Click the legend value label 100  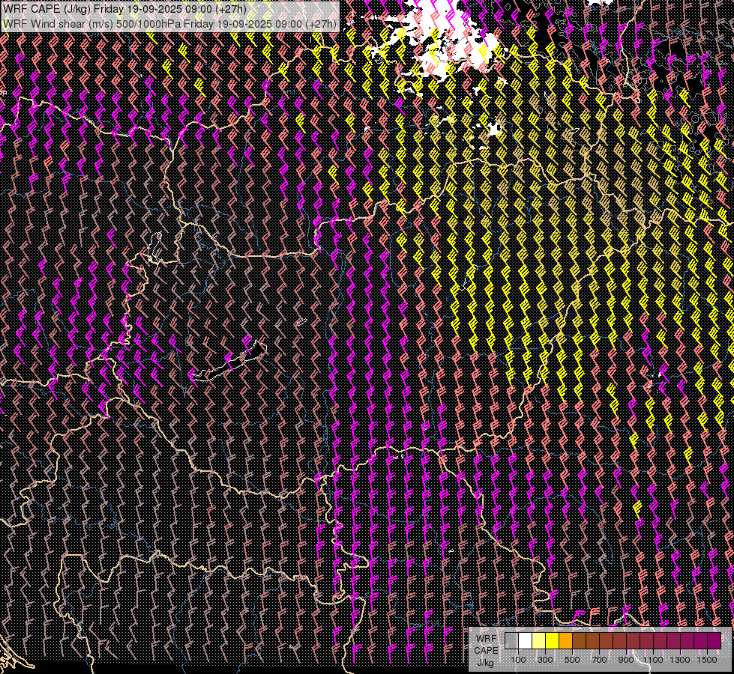click(x=518, y=660)
